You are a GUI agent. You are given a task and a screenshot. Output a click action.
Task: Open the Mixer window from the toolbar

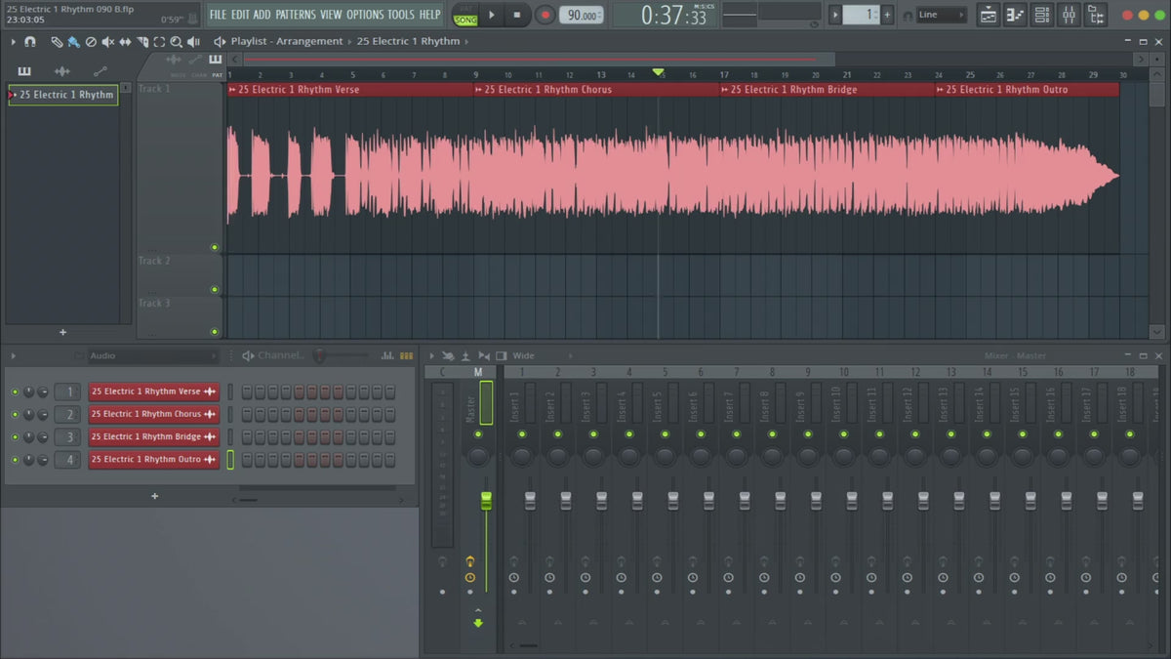pos(1069,15)
